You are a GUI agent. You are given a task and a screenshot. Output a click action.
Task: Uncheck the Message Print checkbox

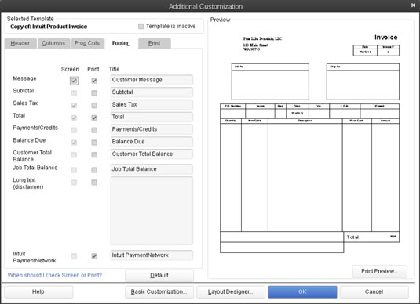[x=94, y=81]
